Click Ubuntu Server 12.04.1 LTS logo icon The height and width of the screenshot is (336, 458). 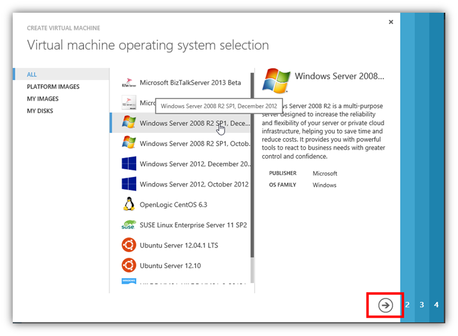(128, 245)
